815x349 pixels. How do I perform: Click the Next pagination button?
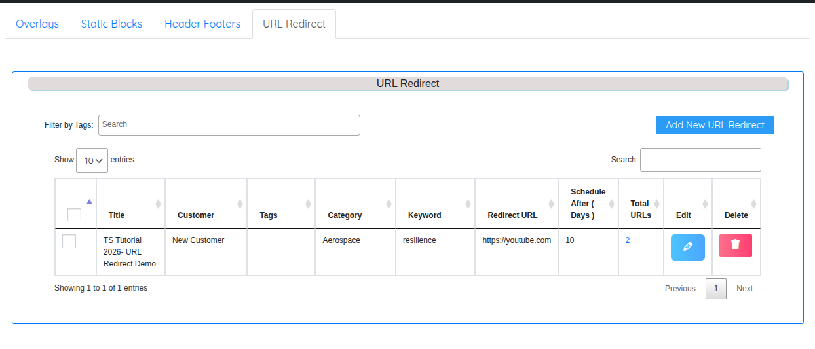pyautogui.click(x=744, y=289)
